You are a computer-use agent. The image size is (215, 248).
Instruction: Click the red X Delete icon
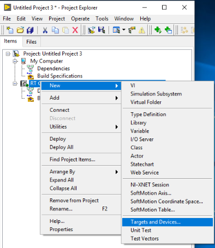tap(75, 30)
